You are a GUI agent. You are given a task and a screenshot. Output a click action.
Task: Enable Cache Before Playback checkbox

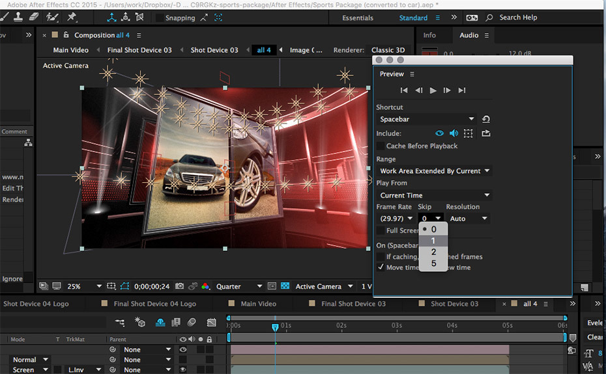coord(381,146)
